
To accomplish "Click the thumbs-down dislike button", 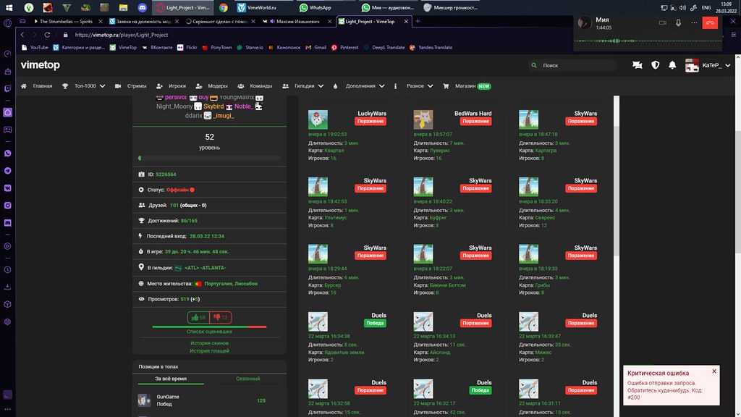I will [x=221, y=317].
